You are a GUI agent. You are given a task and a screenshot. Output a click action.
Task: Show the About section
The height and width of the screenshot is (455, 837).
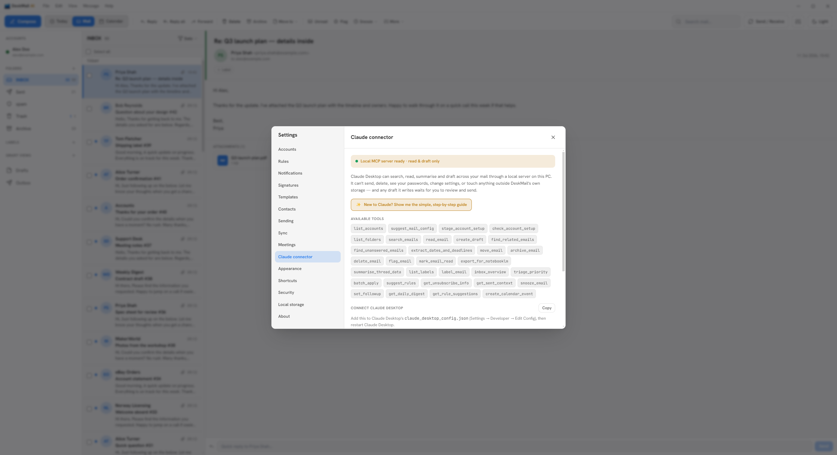click(x=308, y=316)
